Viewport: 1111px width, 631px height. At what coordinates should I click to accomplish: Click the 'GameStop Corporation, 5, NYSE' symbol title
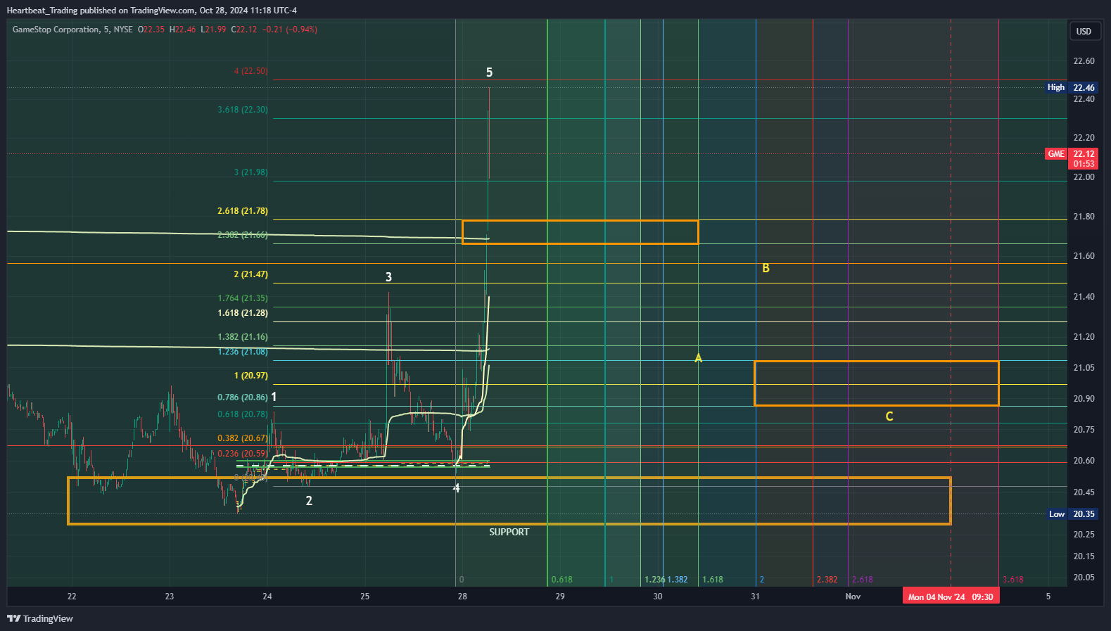pos(72,30)
